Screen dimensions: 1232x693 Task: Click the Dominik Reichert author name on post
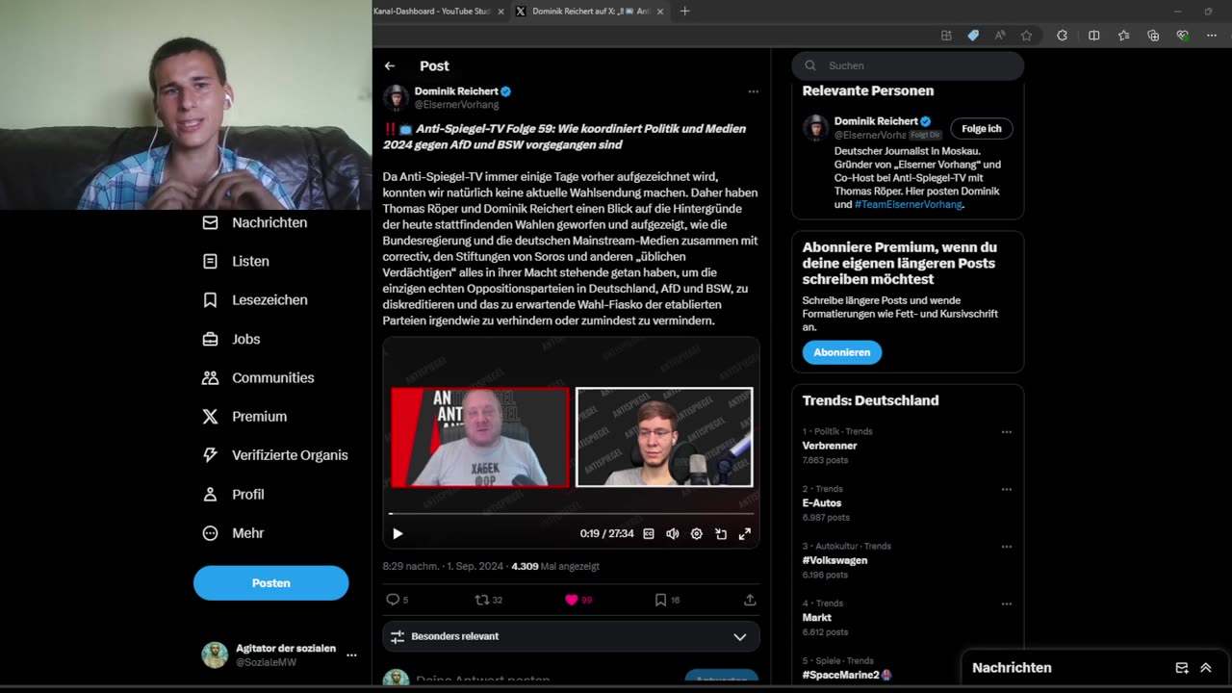coord(456,91)
